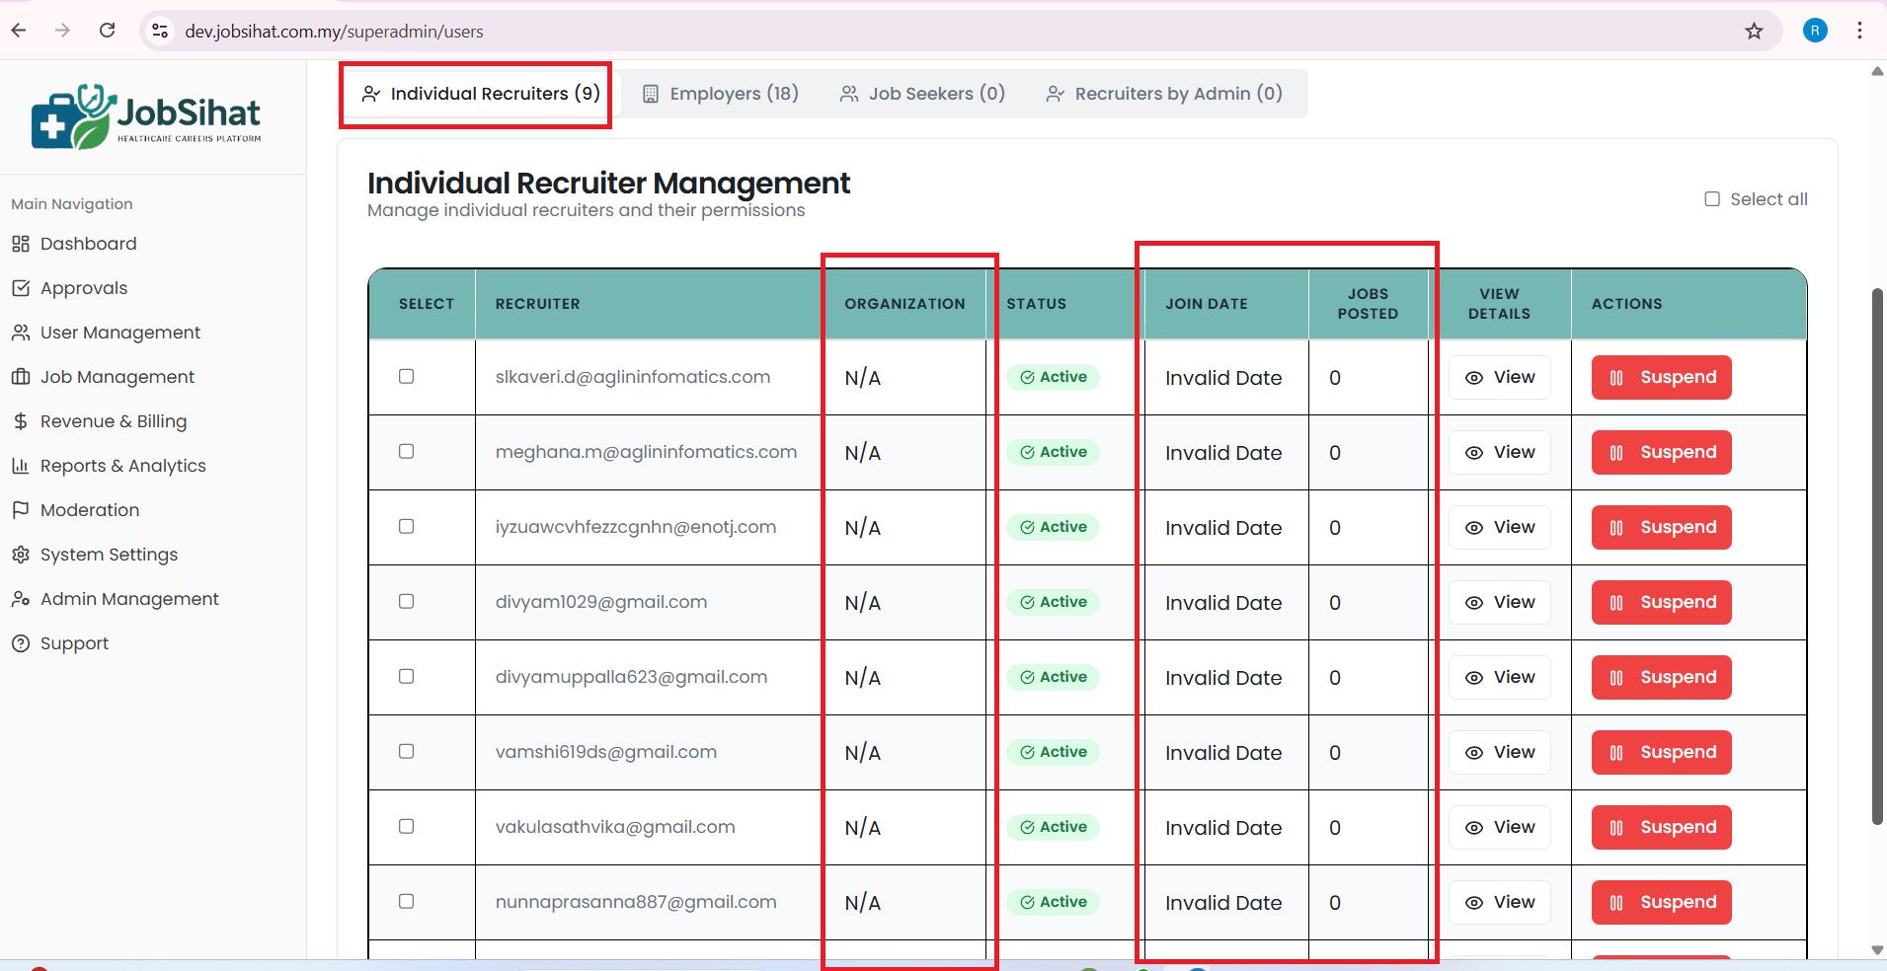Open the Chrome three-dot menu
Screen dimensions: 1887x971
(x=1859, y=31)
